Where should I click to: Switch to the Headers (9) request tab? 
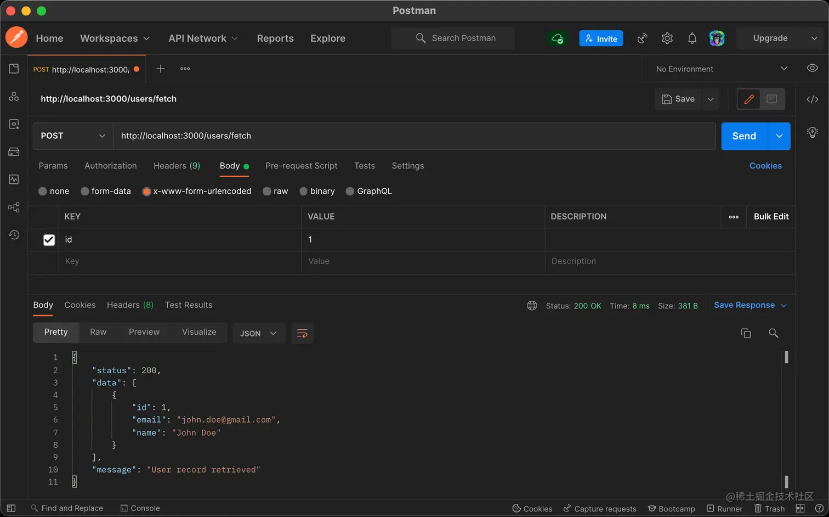(177, 166)
